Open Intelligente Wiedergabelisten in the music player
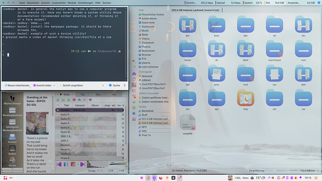The height and width of the screenshot is (181, 322). pos(12,125)
